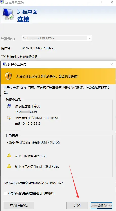The height and width of the screenshot is (211, 116).
Task: Click the main window title bar icon
Action: 2,3
